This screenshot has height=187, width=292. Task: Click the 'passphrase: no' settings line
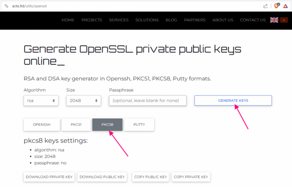coord(50,163)
